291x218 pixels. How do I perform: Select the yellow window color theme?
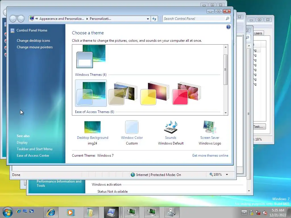pos(155,93)
